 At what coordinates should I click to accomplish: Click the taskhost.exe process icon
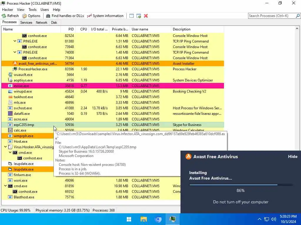10,97
